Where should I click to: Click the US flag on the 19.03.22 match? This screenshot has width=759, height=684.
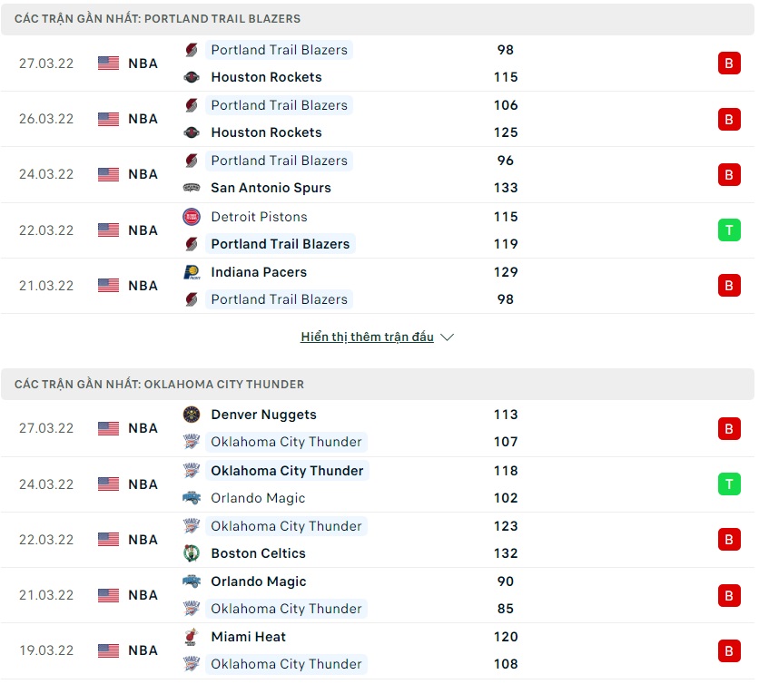[108, 650]
